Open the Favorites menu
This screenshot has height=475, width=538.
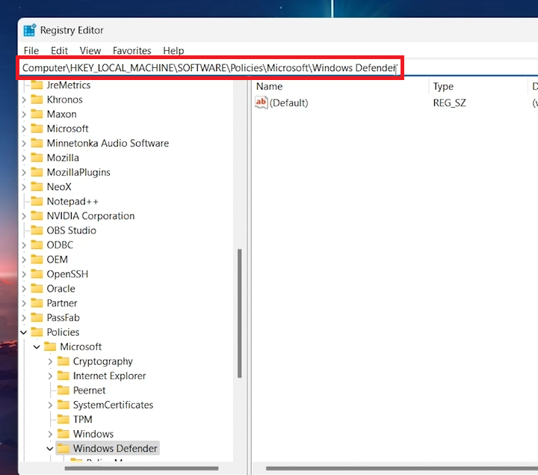[x=132, y=51]
